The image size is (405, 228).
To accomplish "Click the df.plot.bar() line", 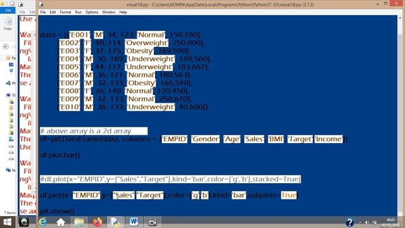I will 60,155.
